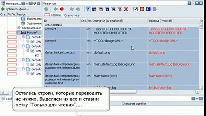Click translation 'main_default_bg$background' in red
The height and width of the screenshot is (116, 206).
(x=170, y=64)
